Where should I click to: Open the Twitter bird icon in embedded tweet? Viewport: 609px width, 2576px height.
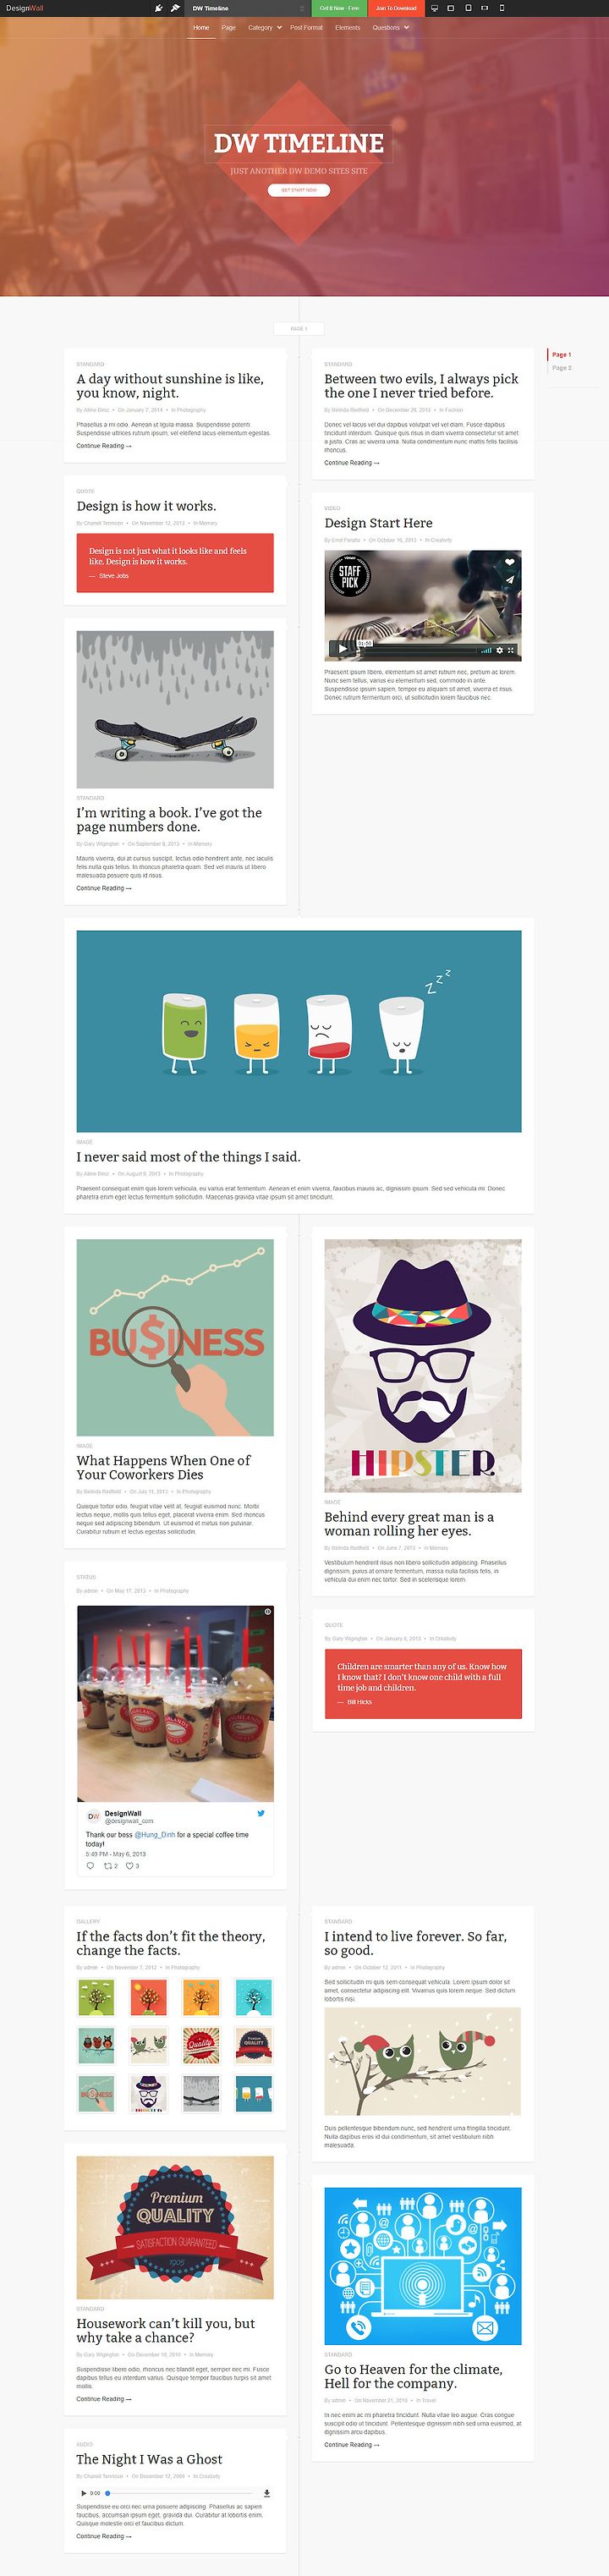[262, 1813]
